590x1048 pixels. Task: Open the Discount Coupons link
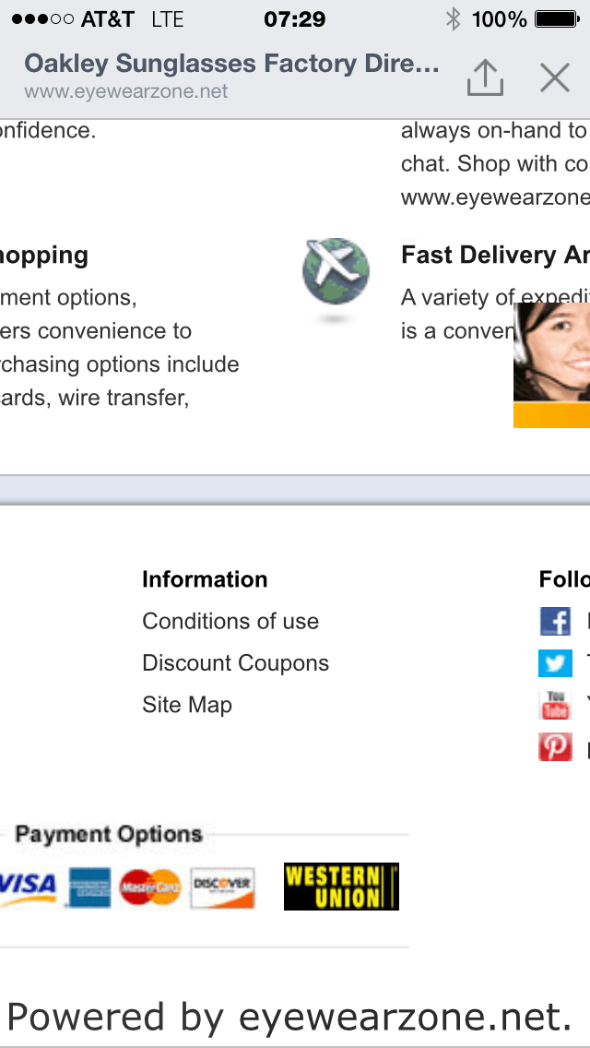pos(235,663)
